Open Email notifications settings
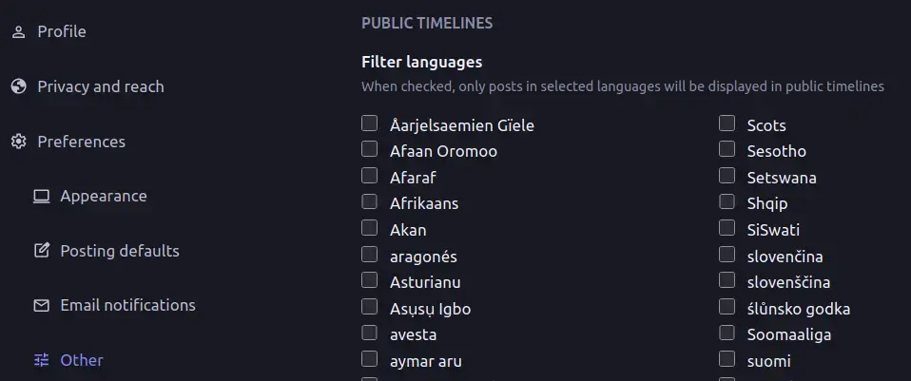The height and width of the screenshot is (381, 911). point(127,306)
